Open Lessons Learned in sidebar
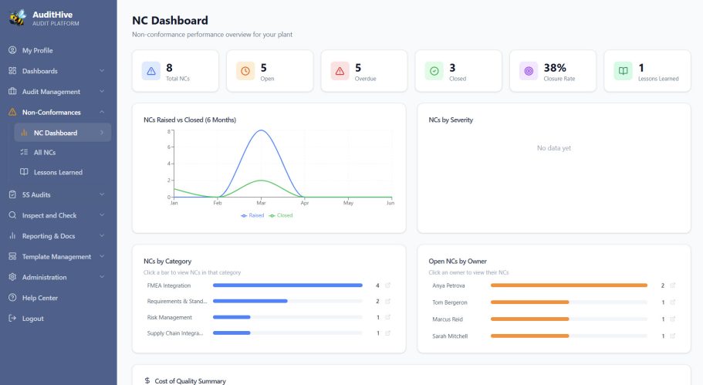Image resolution: width=703 pixels, height=385 pixels. pyautogui.click(x=63, y=172)
